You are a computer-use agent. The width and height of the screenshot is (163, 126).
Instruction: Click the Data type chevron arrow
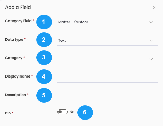coord(151,41)
